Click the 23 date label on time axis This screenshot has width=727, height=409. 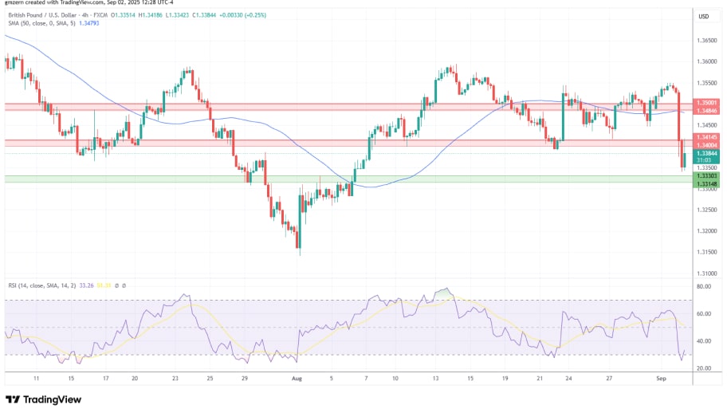[x=175, y=379]
